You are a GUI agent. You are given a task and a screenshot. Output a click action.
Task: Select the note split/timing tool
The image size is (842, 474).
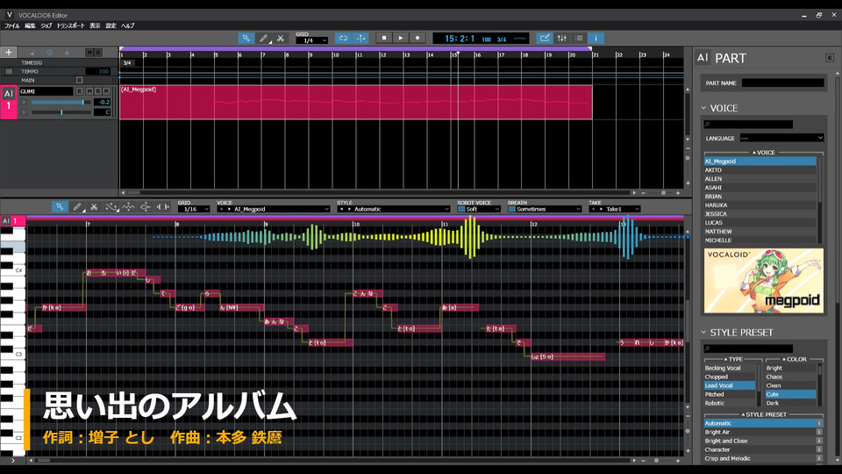tap(162, 207)
